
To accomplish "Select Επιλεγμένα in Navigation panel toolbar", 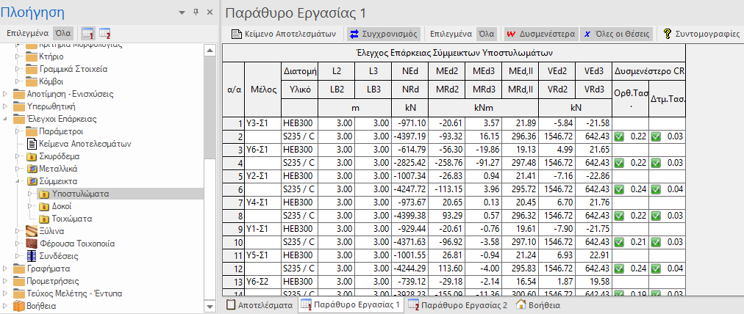I will [x=28, y=33].
